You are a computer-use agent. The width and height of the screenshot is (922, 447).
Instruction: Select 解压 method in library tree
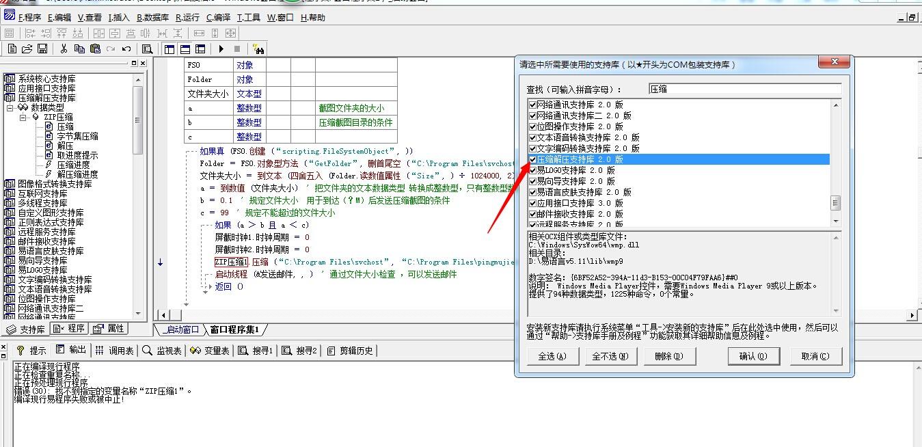(65, 146)
